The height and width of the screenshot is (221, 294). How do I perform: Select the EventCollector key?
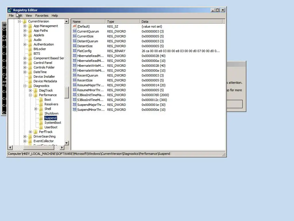pyautogui.click(x=44, y=141)
